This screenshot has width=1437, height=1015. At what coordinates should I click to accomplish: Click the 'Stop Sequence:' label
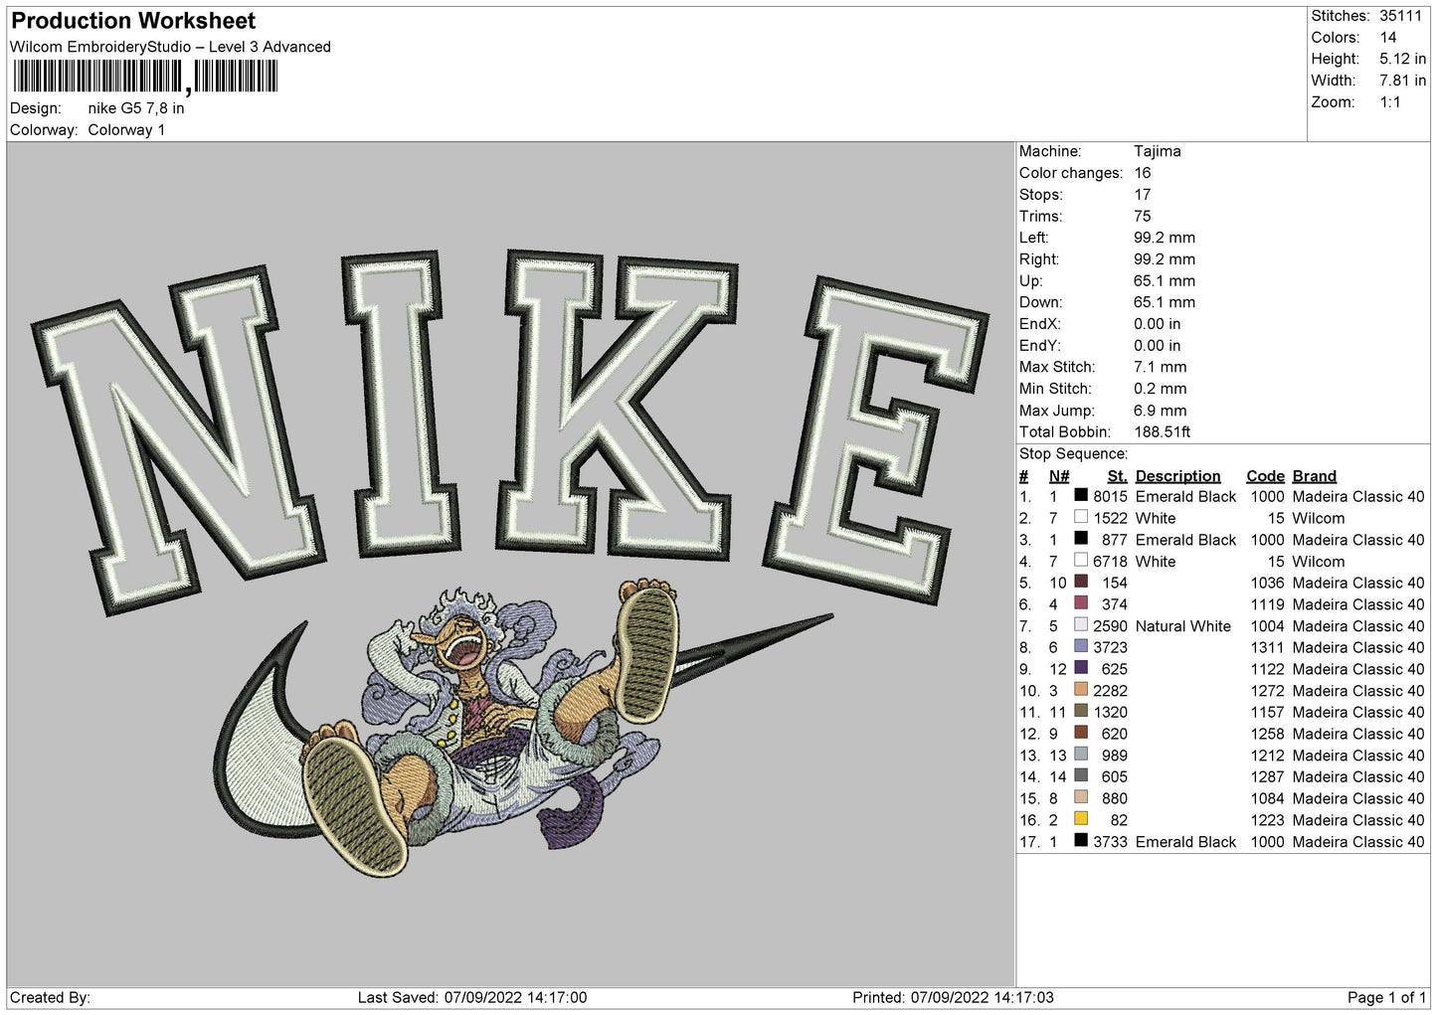click(x=1073, y=454)
